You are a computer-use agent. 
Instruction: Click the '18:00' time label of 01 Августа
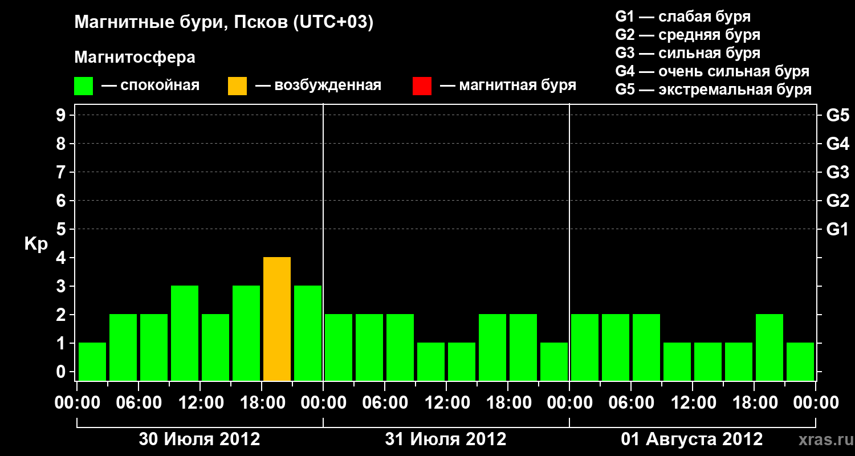(x=755, y=403)
